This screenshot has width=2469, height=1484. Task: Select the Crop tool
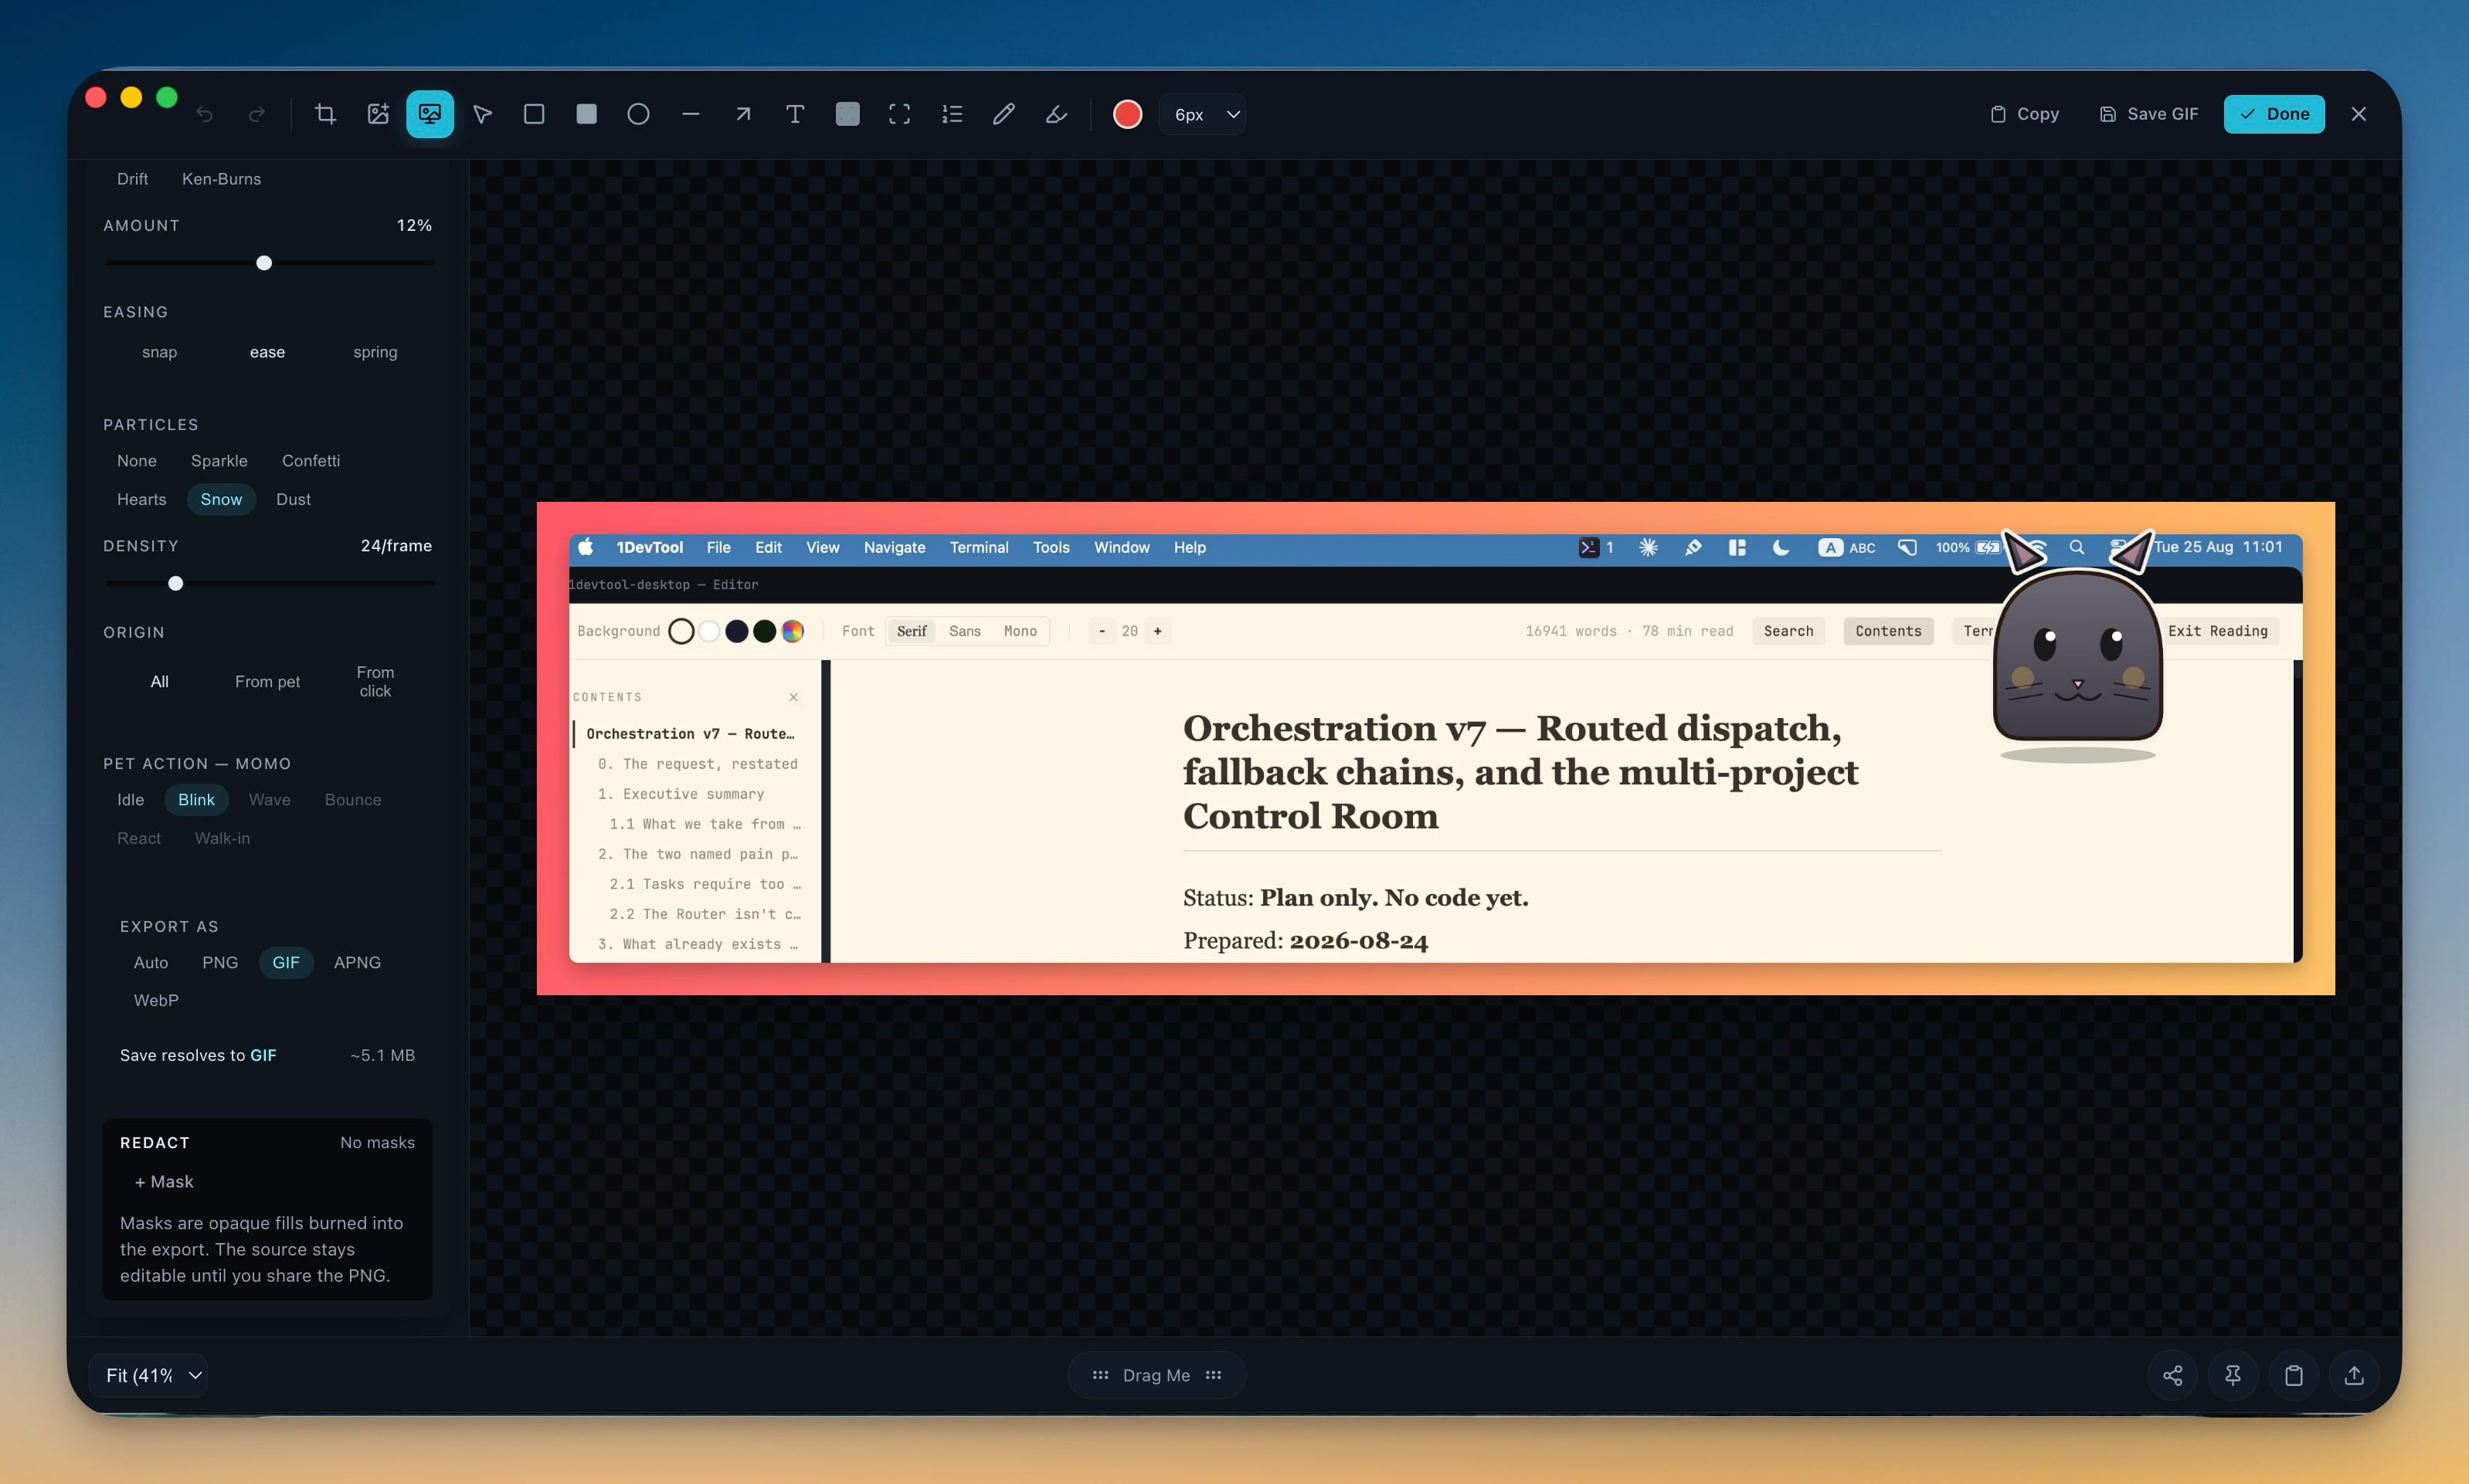pos(325,114)
